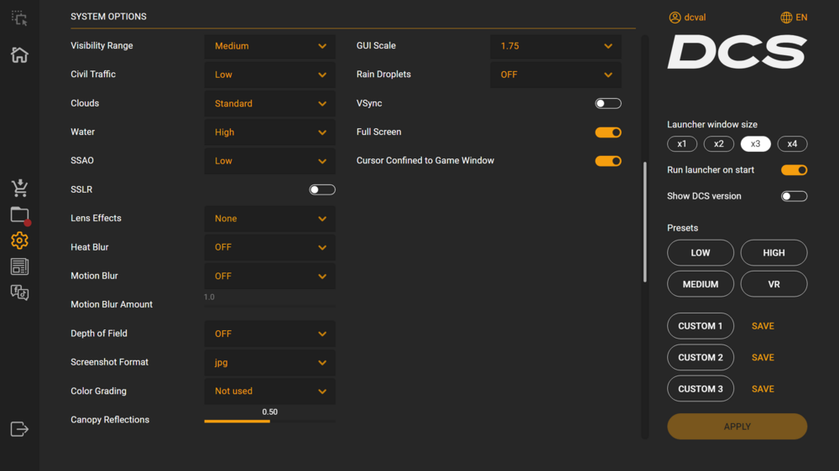Open the shop cart icon

[19, 188]
